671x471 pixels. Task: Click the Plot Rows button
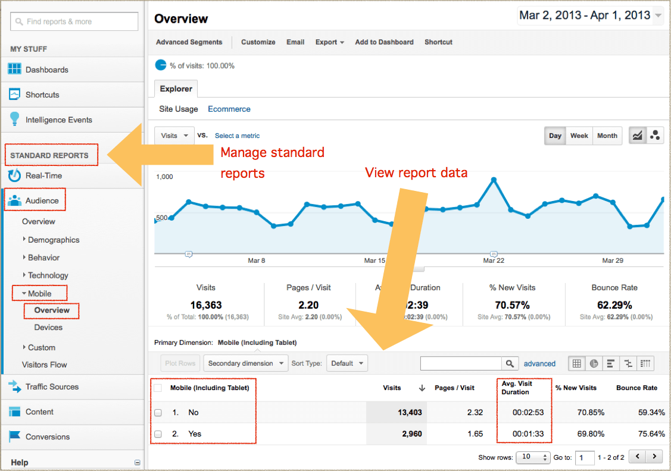point(180,363)
